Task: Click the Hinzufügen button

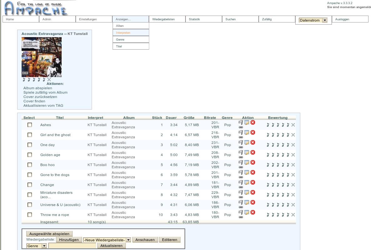Action: [69, 240]
